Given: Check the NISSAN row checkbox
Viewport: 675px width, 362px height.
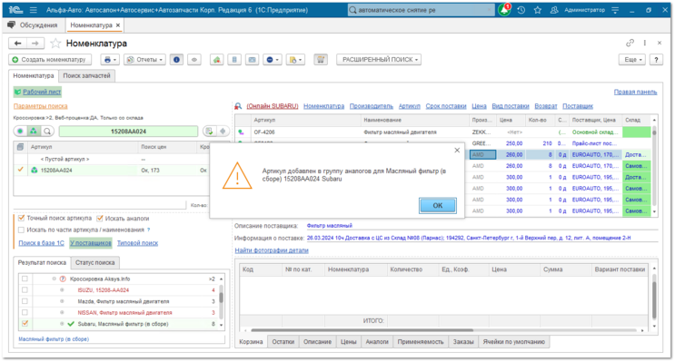Looking at the screenshot, I should point(25,313).
